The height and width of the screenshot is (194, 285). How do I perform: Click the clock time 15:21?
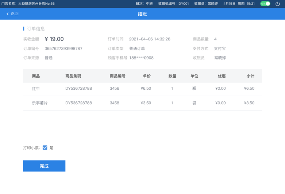(x=251, y=4)
